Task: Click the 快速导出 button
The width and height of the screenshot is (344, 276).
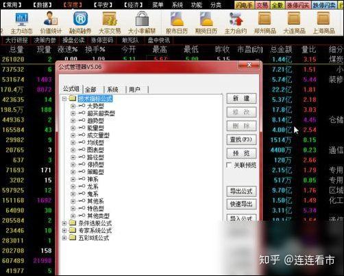Action: 241,204
